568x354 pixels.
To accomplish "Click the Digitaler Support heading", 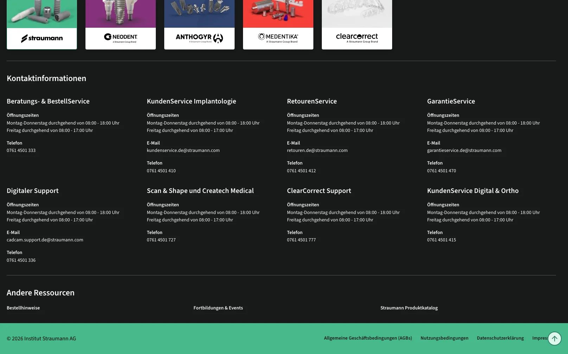I will click(33, 191).
